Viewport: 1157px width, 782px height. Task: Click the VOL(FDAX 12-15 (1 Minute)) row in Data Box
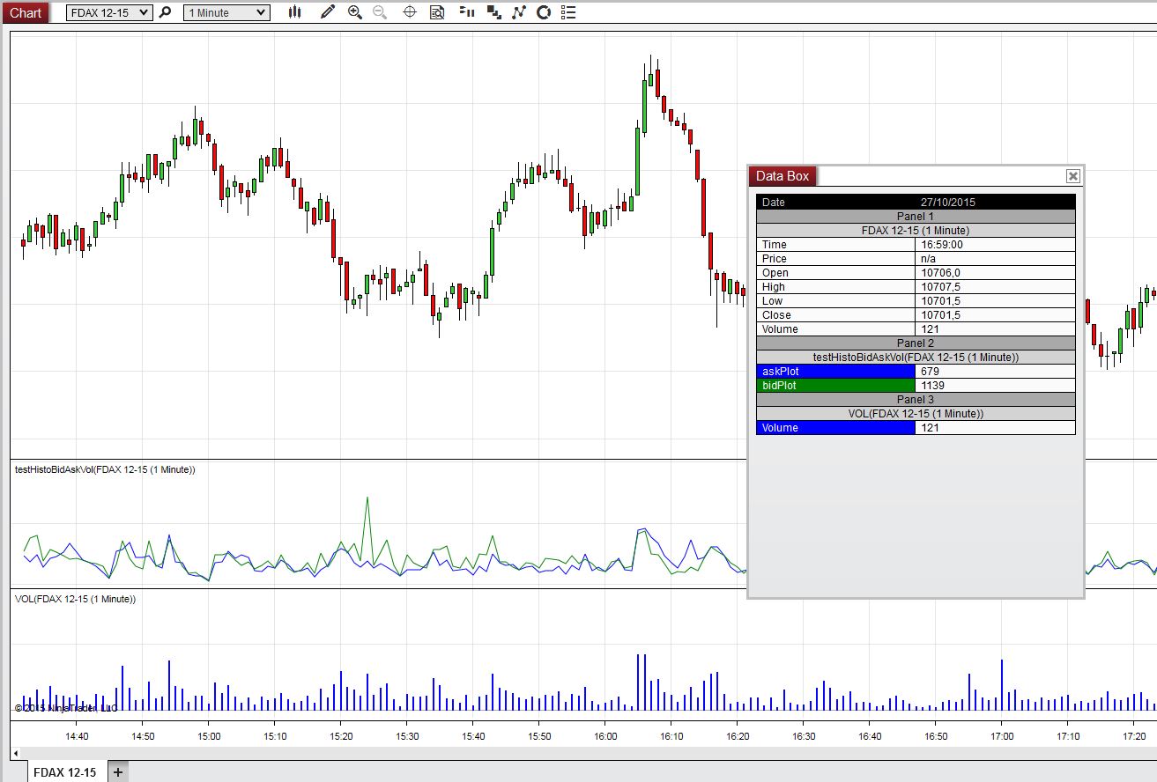click(x=916, y=414)
